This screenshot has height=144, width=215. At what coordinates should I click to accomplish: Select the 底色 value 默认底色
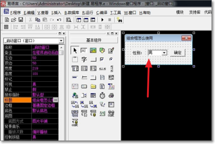pos(40,110)
